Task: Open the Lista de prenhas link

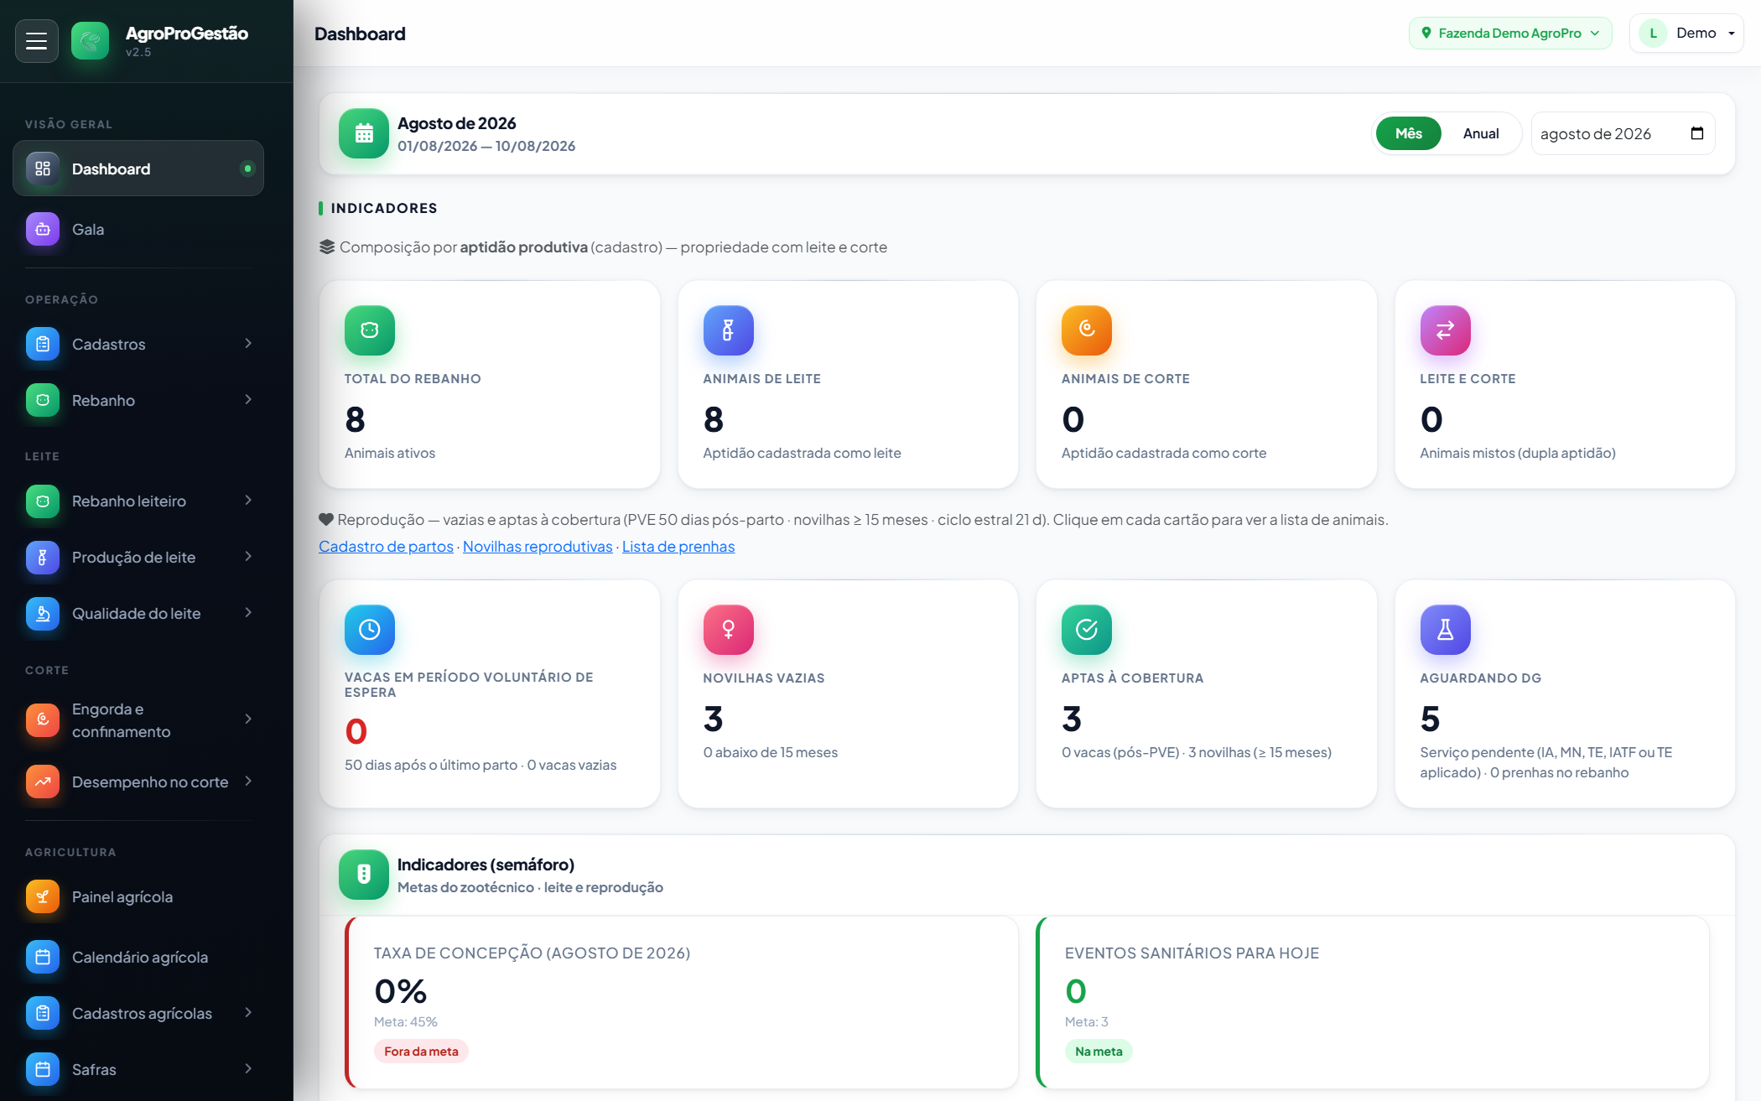Action: click(678, 546)
